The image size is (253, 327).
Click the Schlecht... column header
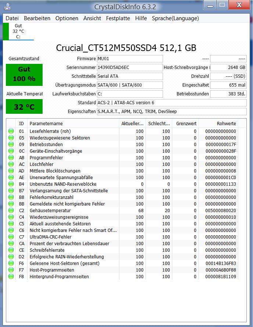[x=159, y=123]
